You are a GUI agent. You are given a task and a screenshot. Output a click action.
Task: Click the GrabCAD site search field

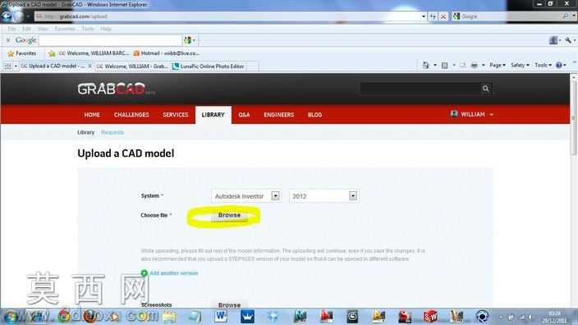420,89
